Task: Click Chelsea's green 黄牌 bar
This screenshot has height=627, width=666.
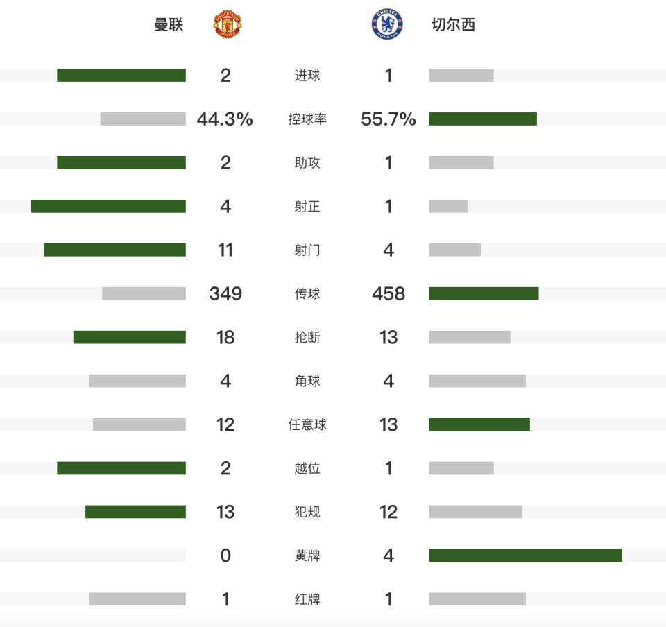Action: [x=525, y=556]
